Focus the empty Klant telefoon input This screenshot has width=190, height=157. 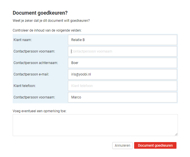[x=122, y=86]
